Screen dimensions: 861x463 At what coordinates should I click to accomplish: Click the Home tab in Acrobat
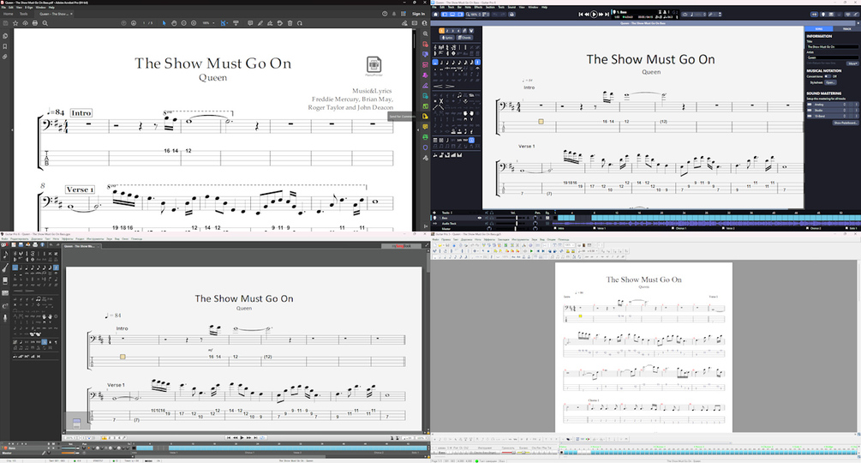coord(8,14)
